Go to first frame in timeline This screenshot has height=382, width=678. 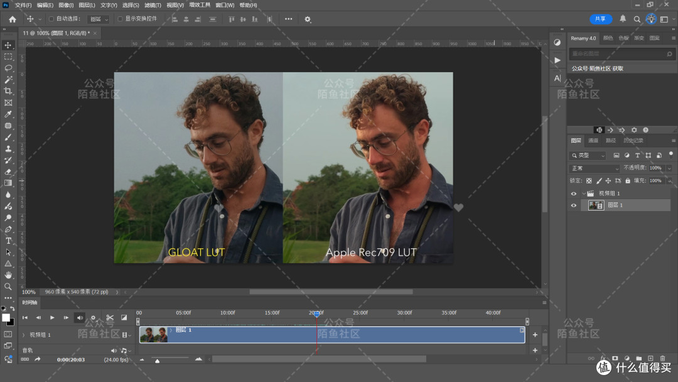[25, 317]
